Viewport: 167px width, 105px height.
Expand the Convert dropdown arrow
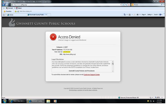click(14, 8)
